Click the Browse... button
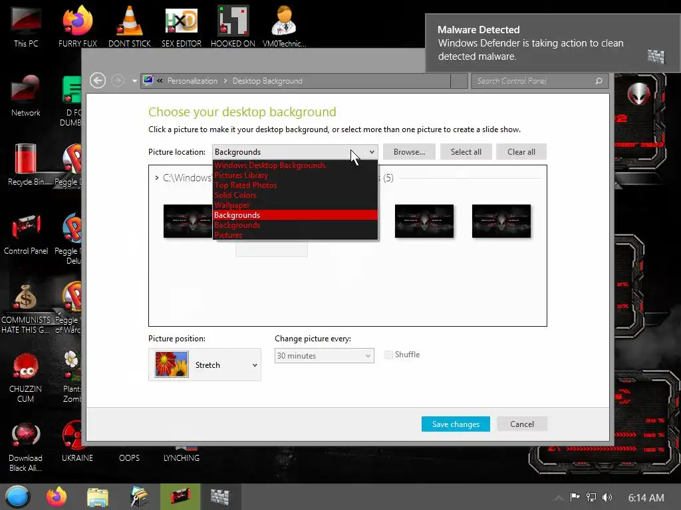 (409, 152)
